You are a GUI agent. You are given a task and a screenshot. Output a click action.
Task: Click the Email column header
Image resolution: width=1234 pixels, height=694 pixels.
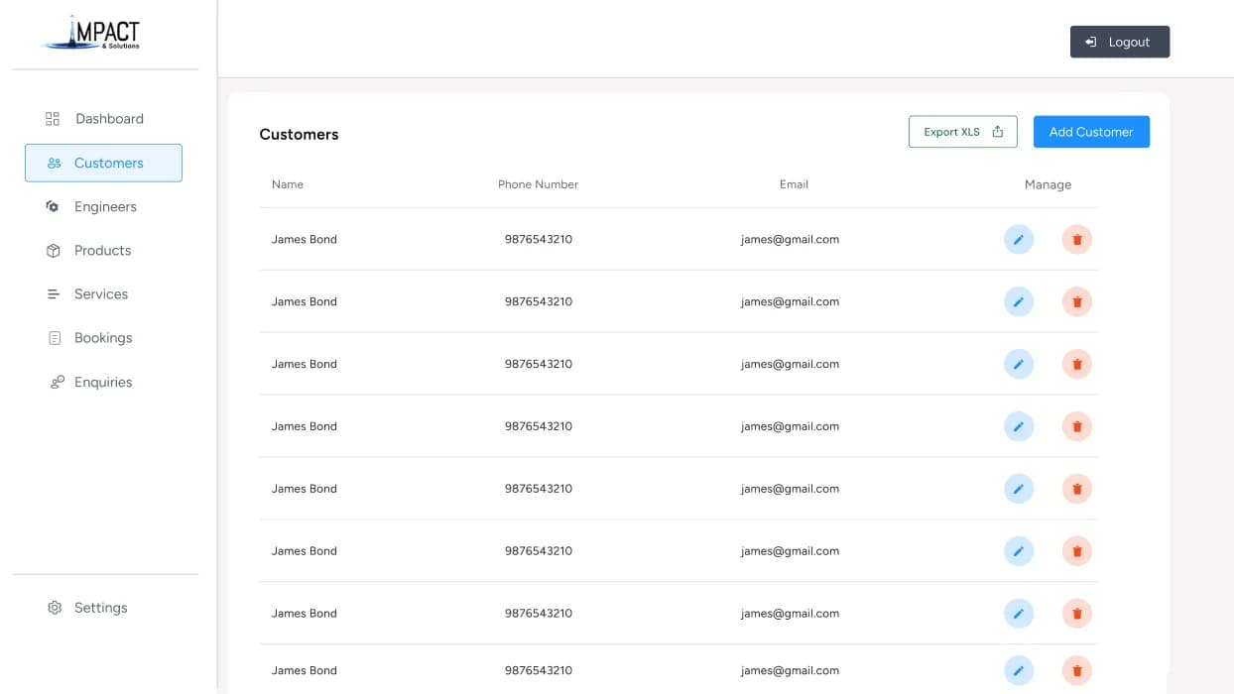pyautogui.click(x=794, y=184)
